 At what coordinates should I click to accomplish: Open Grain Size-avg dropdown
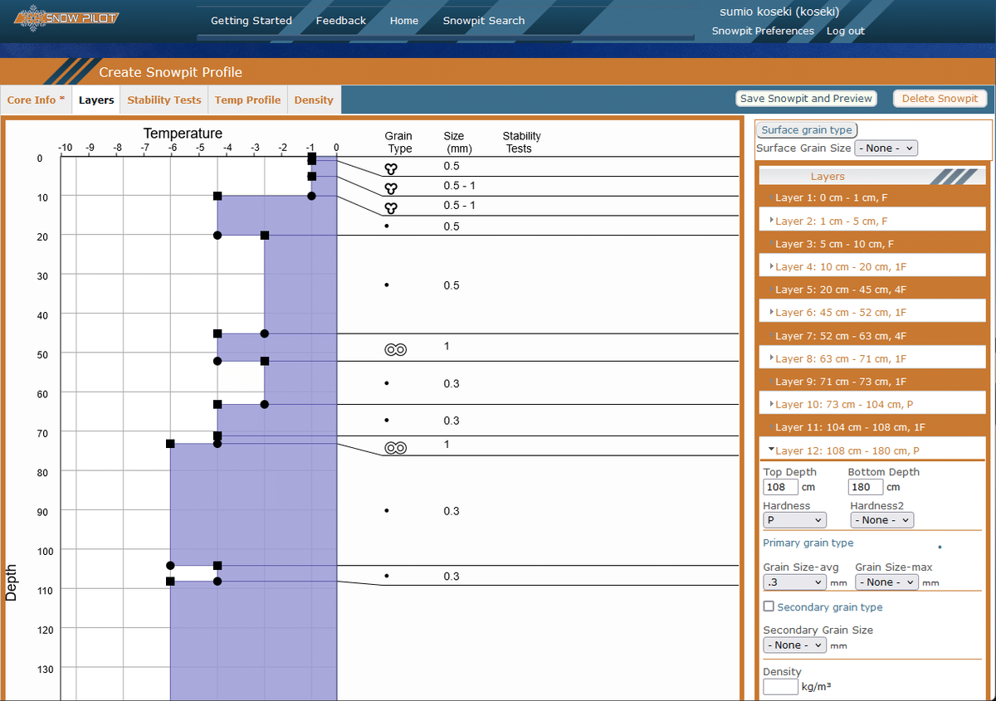click(x=794, y=582)
